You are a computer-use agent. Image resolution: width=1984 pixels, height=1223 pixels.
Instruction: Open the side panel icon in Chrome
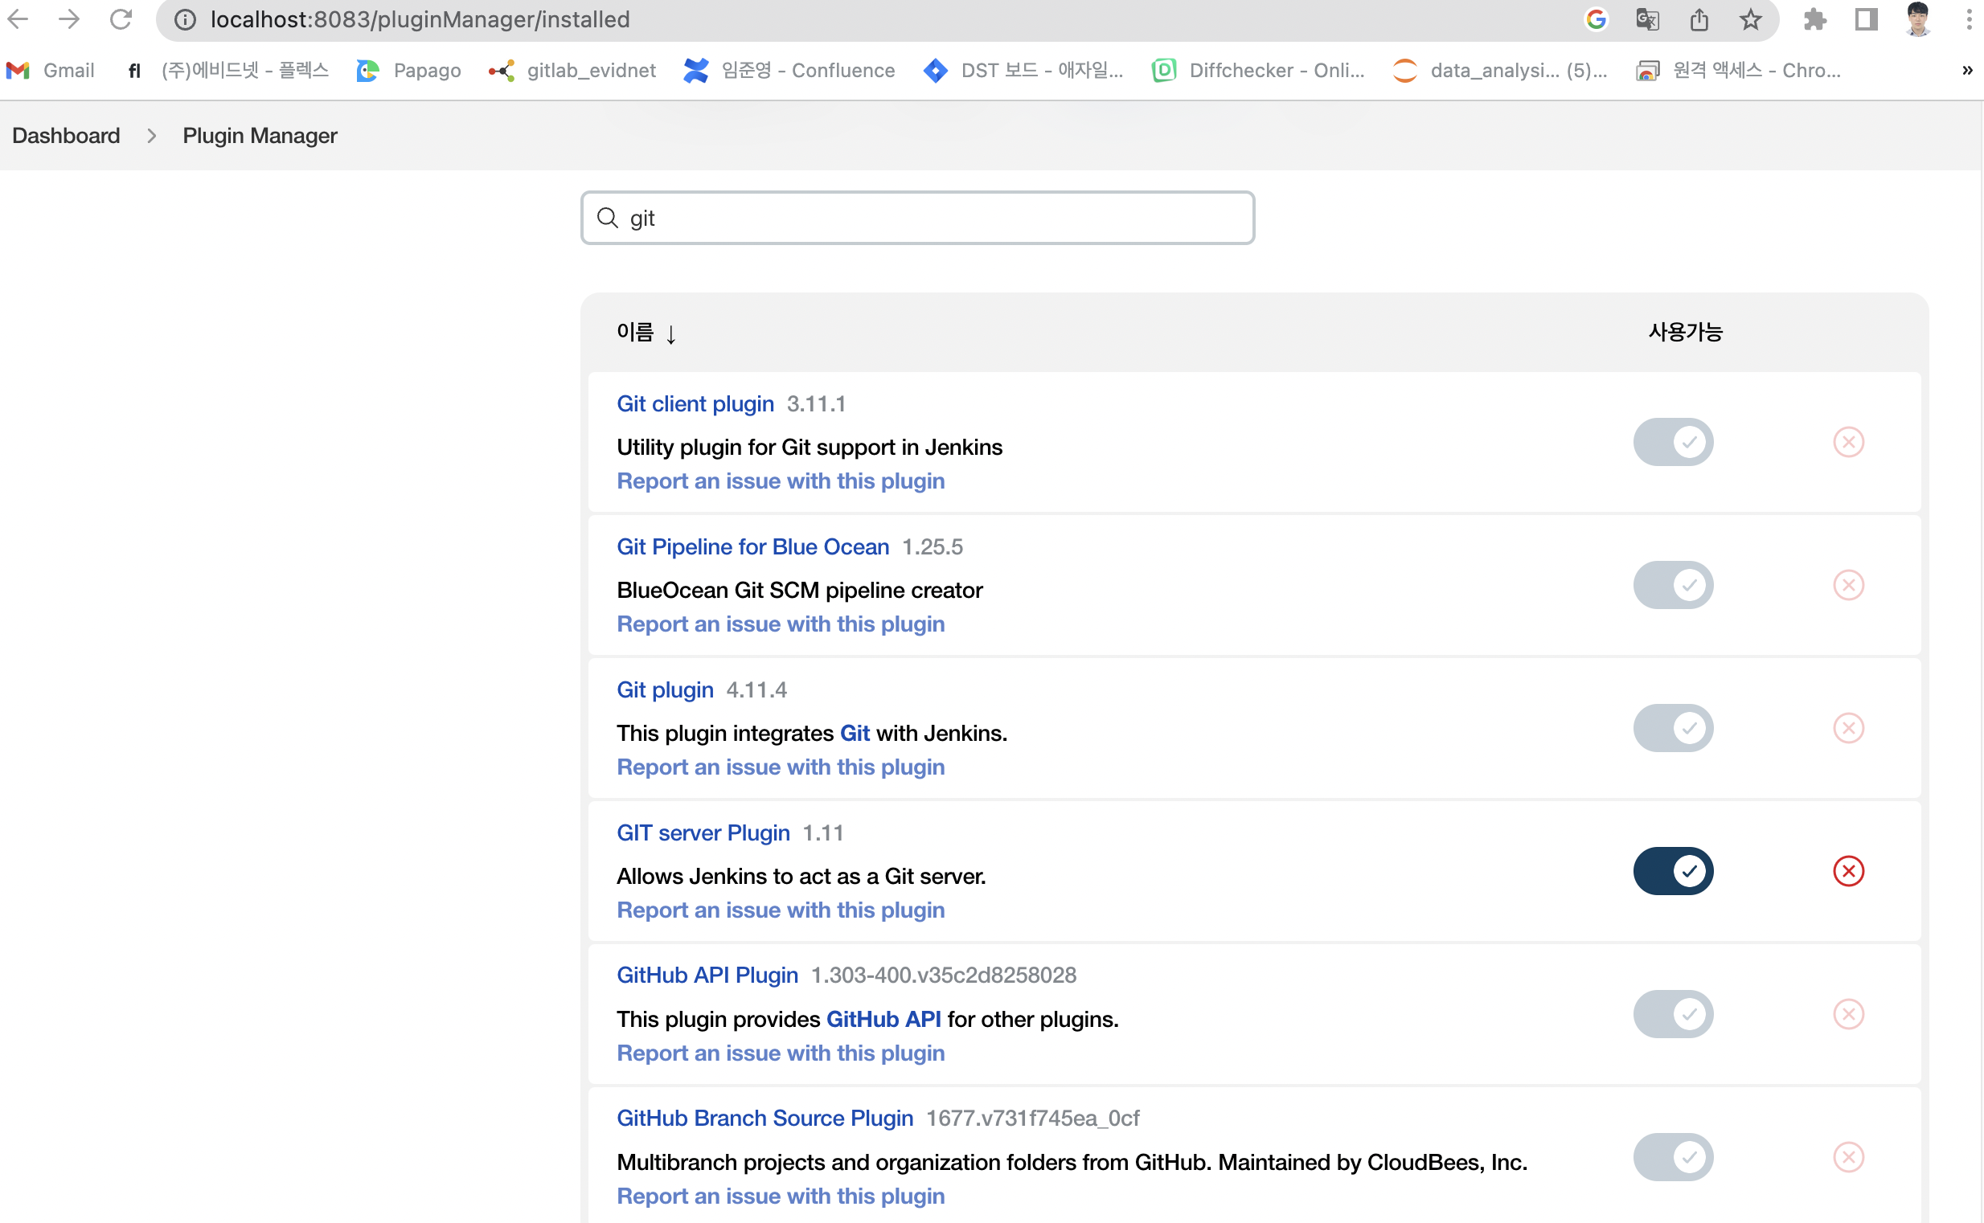click(x=1866, y=19)
